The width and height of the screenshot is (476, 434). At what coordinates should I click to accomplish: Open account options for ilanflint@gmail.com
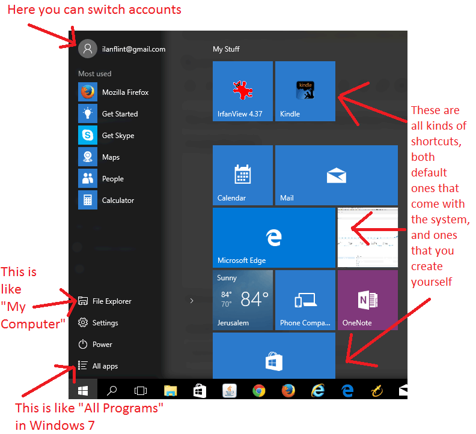[x=133, y=49]
